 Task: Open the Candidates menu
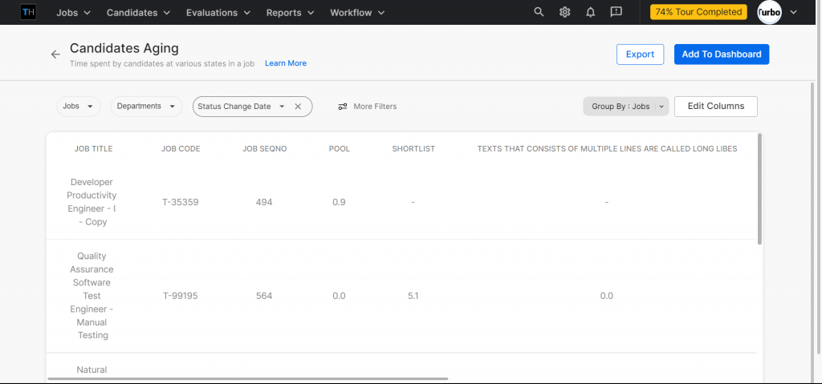point(138,12)
